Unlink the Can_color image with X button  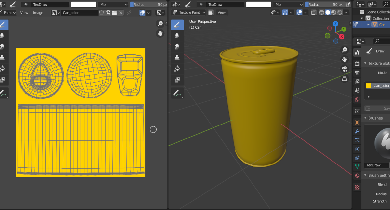[x=121, y=13]
